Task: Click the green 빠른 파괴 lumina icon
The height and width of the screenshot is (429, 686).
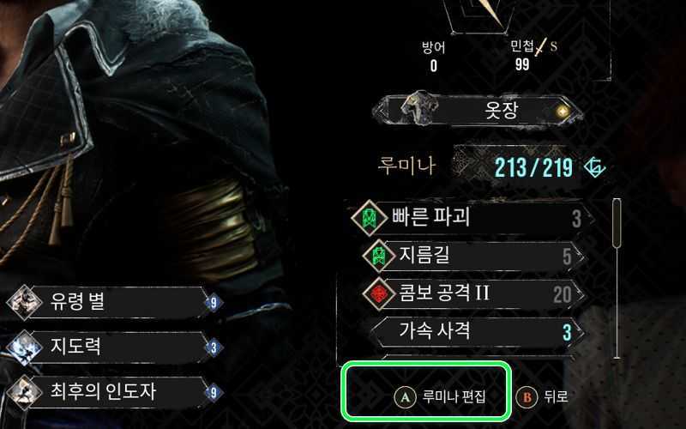Action: pos(370,217)
